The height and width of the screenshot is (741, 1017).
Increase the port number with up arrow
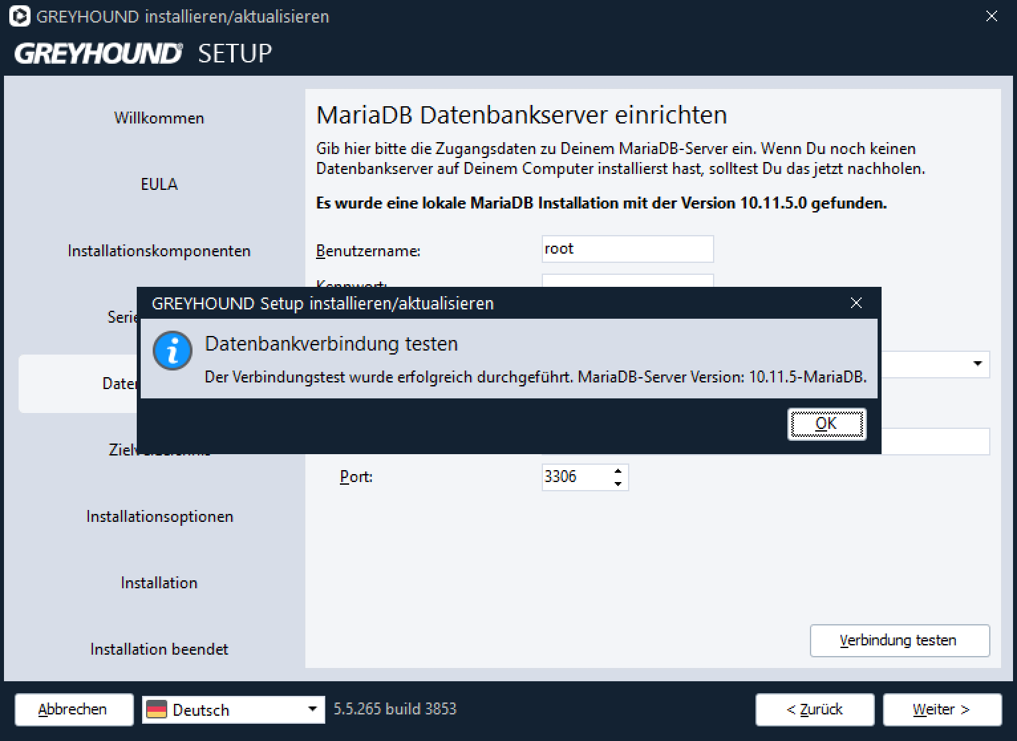618,470
